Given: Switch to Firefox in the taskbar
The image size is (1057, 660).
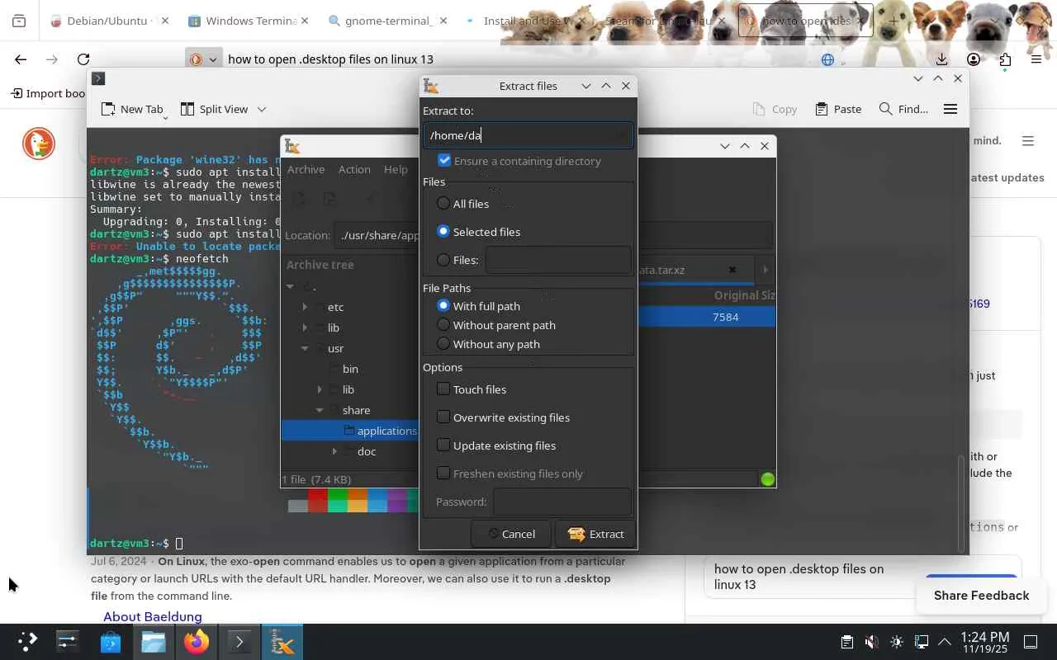Looking at the screenshot, I should [x=197, y=641].
